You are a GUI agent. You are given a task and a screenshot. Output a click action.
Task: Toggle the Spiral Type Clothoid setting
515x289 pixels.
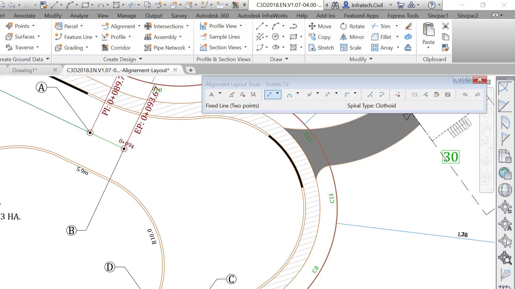tap(371, 105)
